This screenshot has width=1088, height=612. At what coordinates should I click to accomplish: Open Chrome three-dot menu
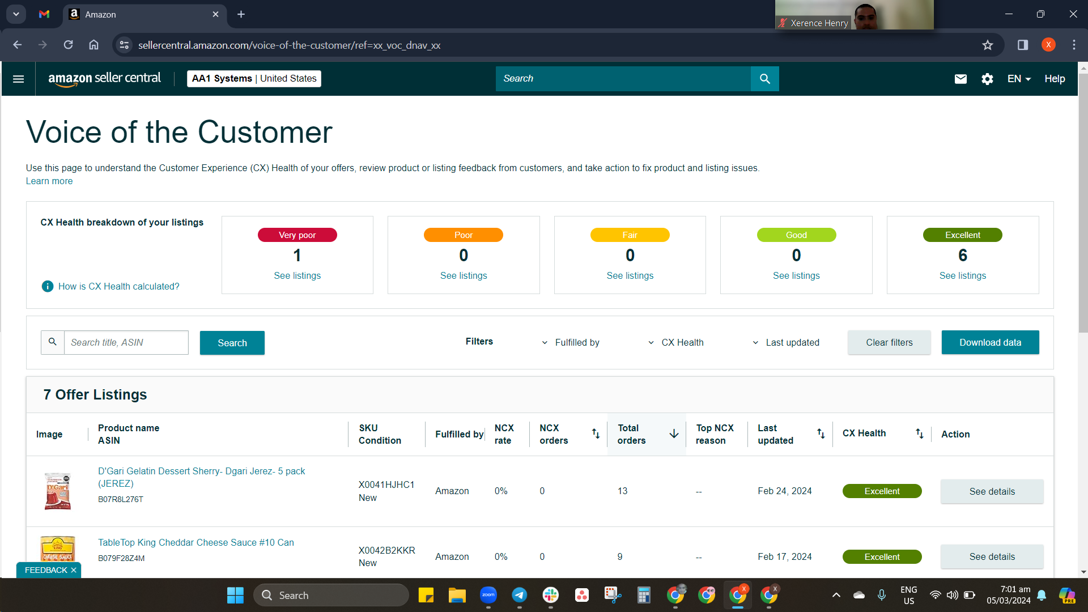coord(1074,45)
